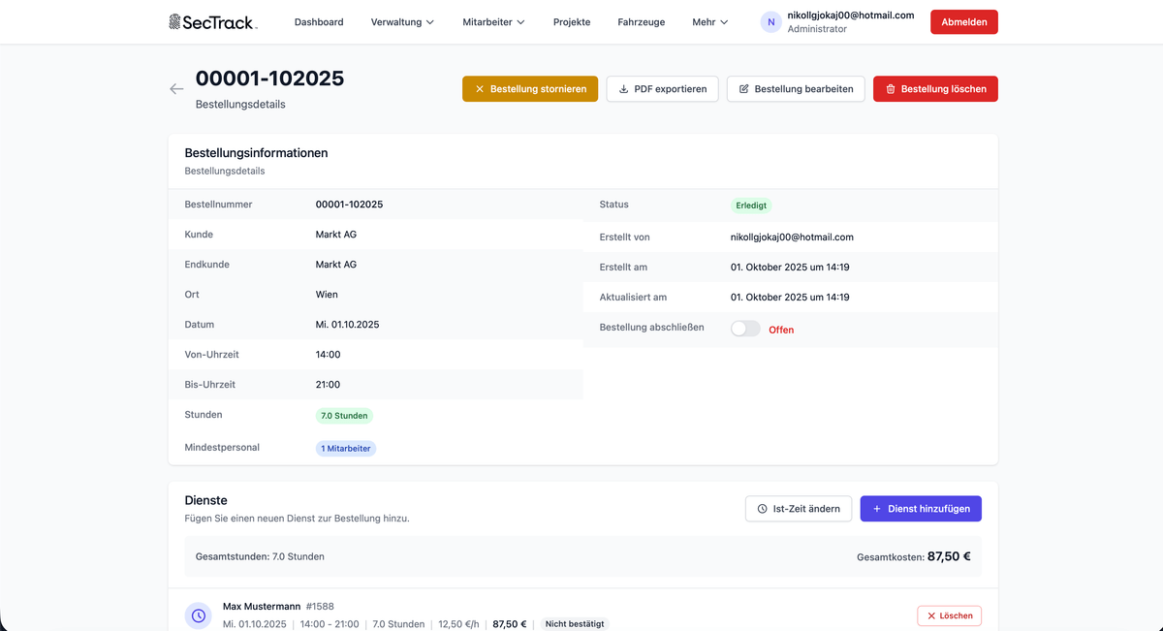The height and width of the screenshot is (631, 1163).
Task: Expand the Mehr menu
Action: 709,22
